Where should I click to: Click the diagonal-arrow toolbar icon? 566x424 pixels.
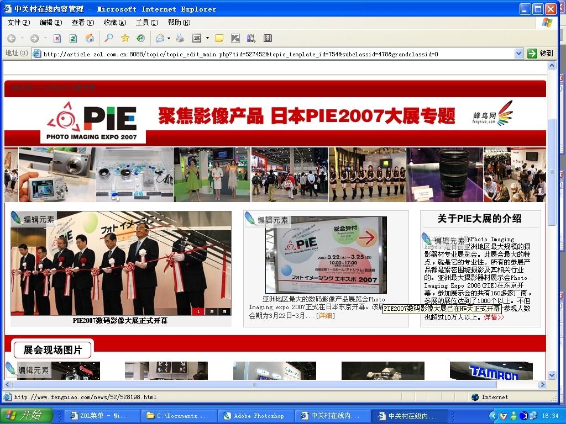click(x=235, y=38)
